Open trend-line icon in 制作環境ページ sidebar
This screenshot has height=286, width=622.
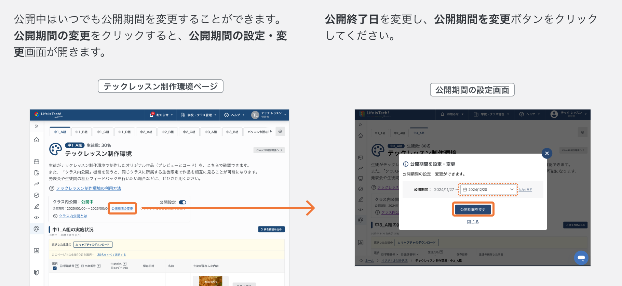pyautogui.click(x=37, y=184)
